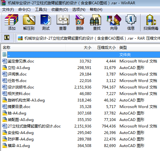
Task: Click the WinRAR title bar icon
Action: tap(3, 3)
